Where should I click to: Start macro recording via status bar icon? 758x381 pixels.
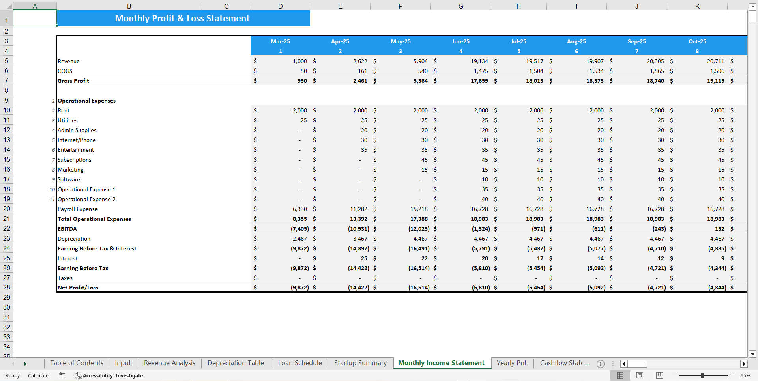pyautogui.click(x=62, y=375)
